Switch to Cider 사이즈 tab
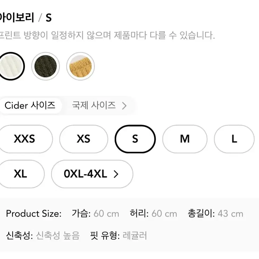This screenshot has height=259, width=259. click(30, 106)
